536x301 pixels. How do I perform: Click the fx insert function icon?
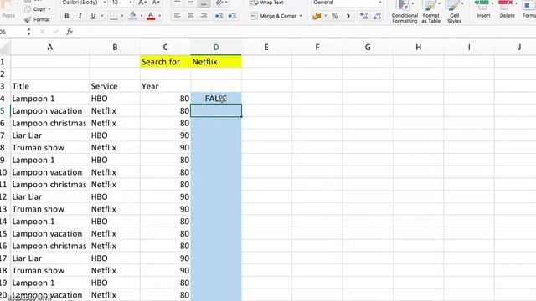pyautogui.click(x=70, y=32)
